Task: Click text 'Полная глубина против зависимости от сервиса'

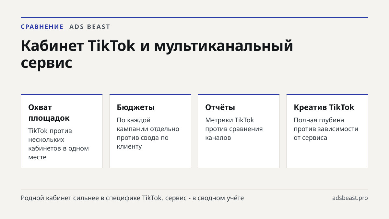Action: [326, 129]
